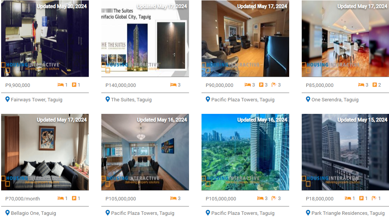Click the bed icon on The Suites listing
The height and width of the screenshot is (219, 389).
pos(173,85)
